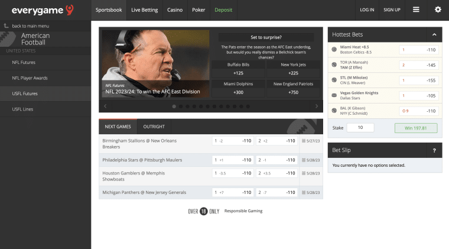Open the Sportsbook tab
Screen dimensions: 449x249
[x=109, y=10]
